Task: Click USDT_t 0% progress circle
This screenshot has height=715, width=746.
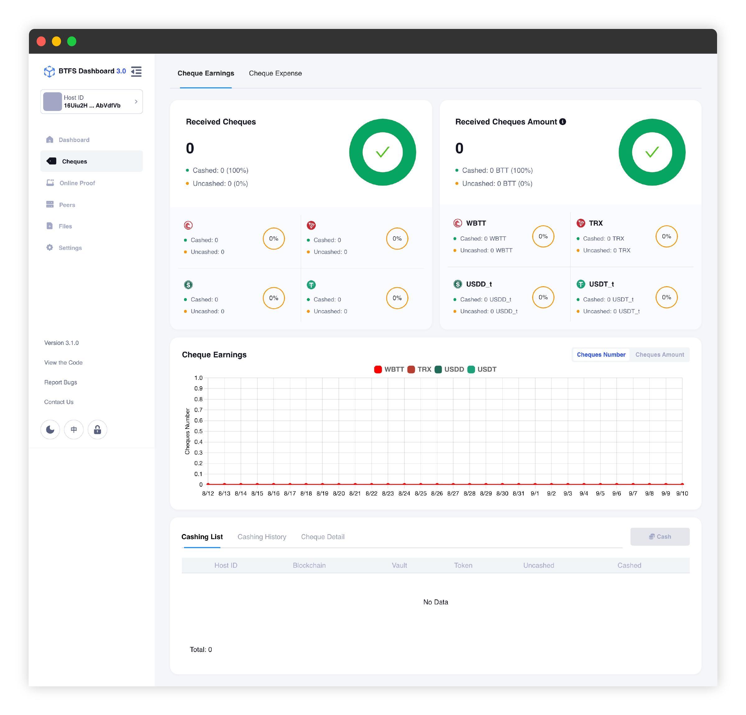Action: point(666,297)
